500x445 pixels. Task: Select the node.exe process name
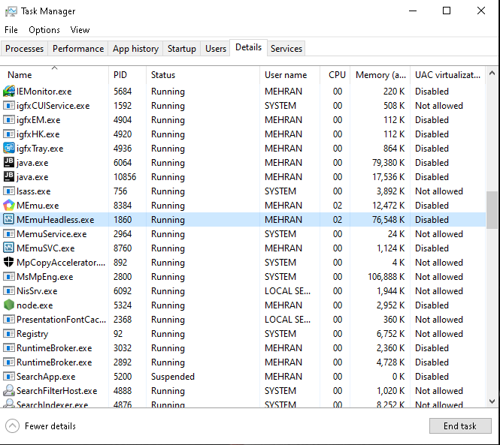(x=35, y=305)
